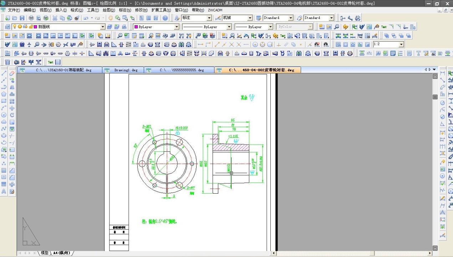Open the 1:2 viewport scale dropdown
The width and height of the screenshot is (453, 257).
click(401, 44)
